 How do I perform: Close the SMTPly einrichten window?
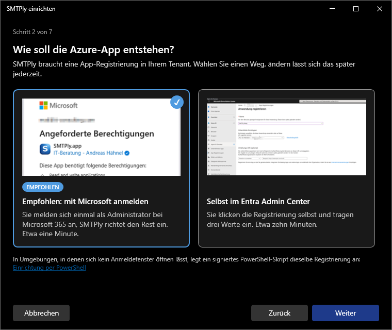click(380, 9)
